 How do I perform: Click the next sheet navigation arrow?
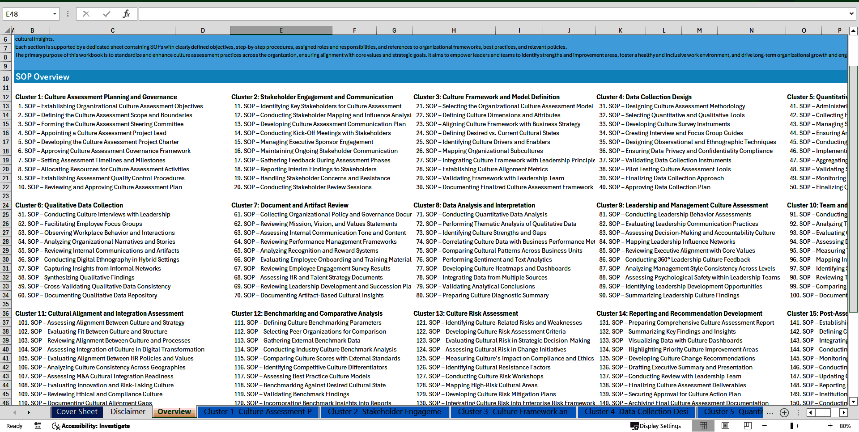coord(28,412)
